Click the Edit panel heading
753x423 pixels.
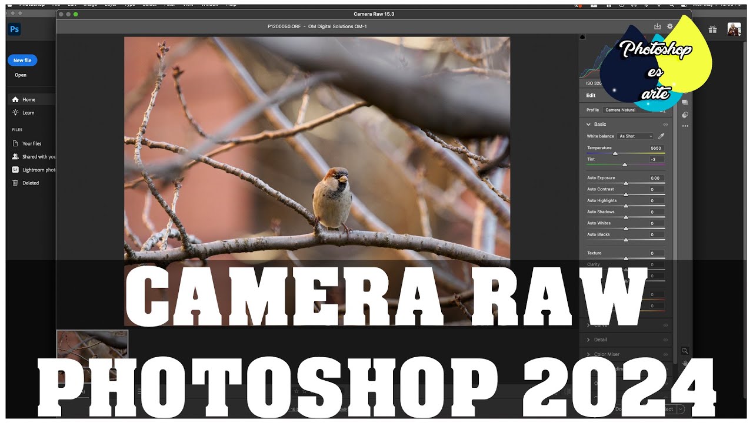591,95
